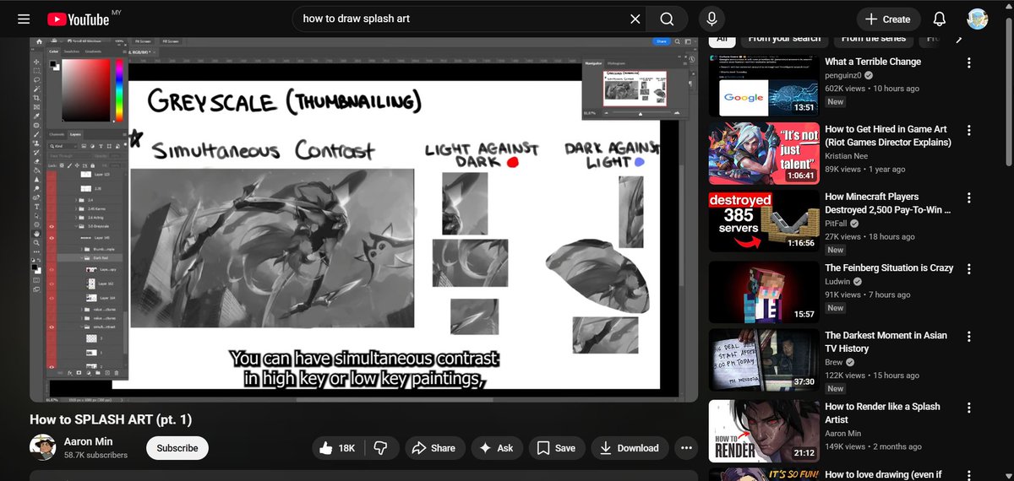Viewport: 1014px width, 481px height.
Task: Open options for How to Render video
Action: coord(969,407)
